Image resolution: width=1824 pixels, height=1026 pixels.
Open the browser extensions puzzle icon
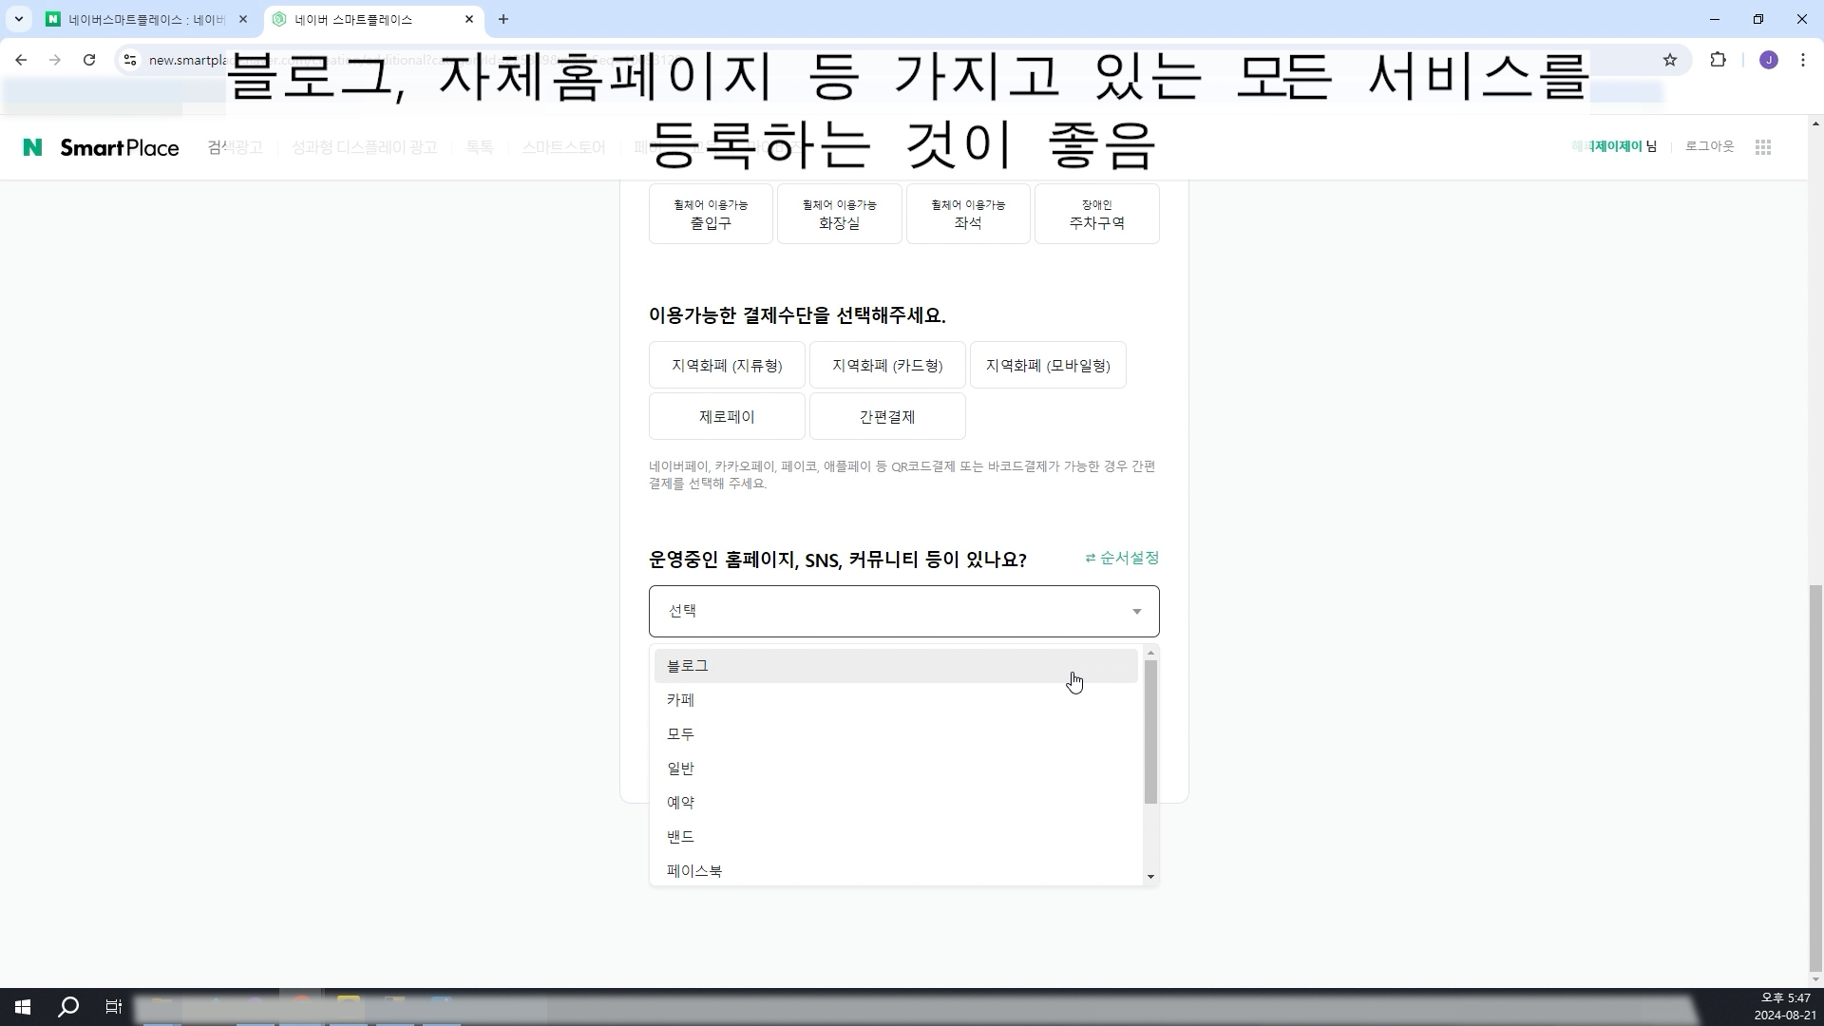click(1718, 60)
